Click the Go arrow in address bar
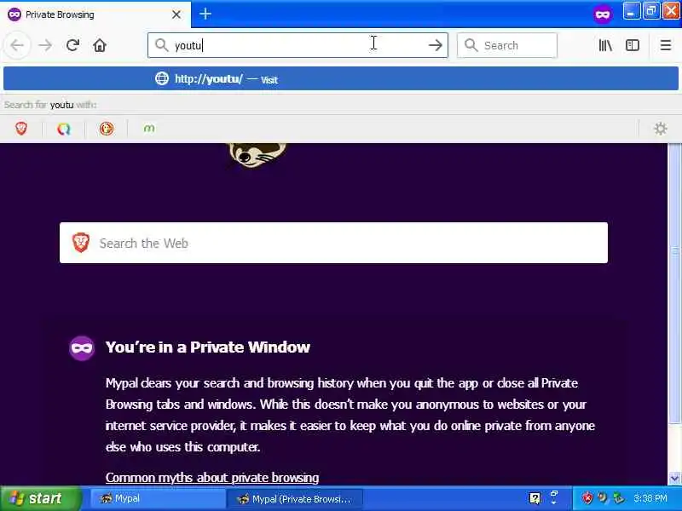Viewport: 682px width, 511px height. point(435,45)
